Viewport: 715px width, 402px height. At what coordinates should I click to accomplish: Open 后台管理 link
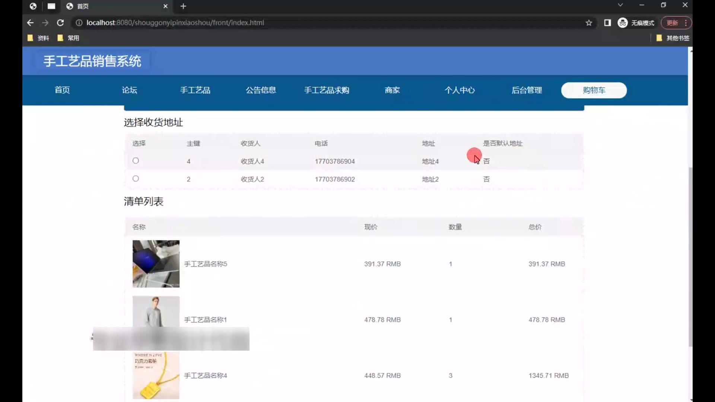pos(527,90)
